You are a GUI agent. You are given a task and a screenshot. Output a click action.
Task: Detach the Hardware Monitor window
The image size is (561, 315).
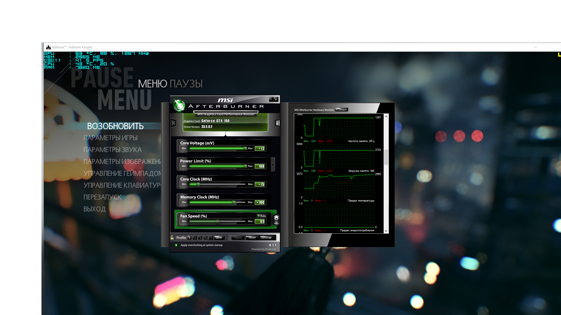click(x=342, y=110)
